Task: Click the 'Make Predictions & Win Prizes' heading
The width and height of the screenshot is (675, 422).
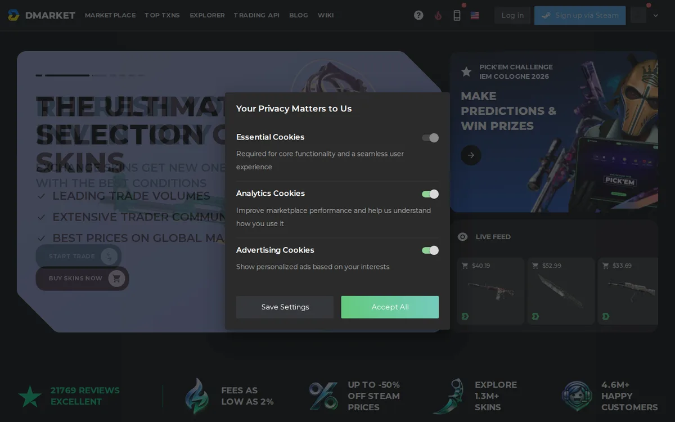Action: (x=508, y=111)
